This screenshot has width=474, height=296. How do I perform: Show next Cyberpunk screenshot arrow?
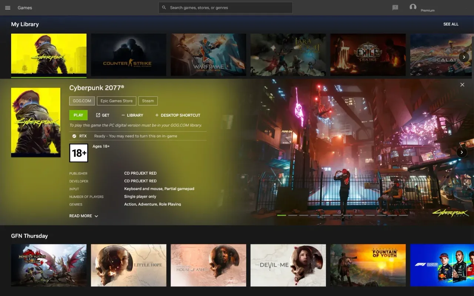tap(462, 152)
